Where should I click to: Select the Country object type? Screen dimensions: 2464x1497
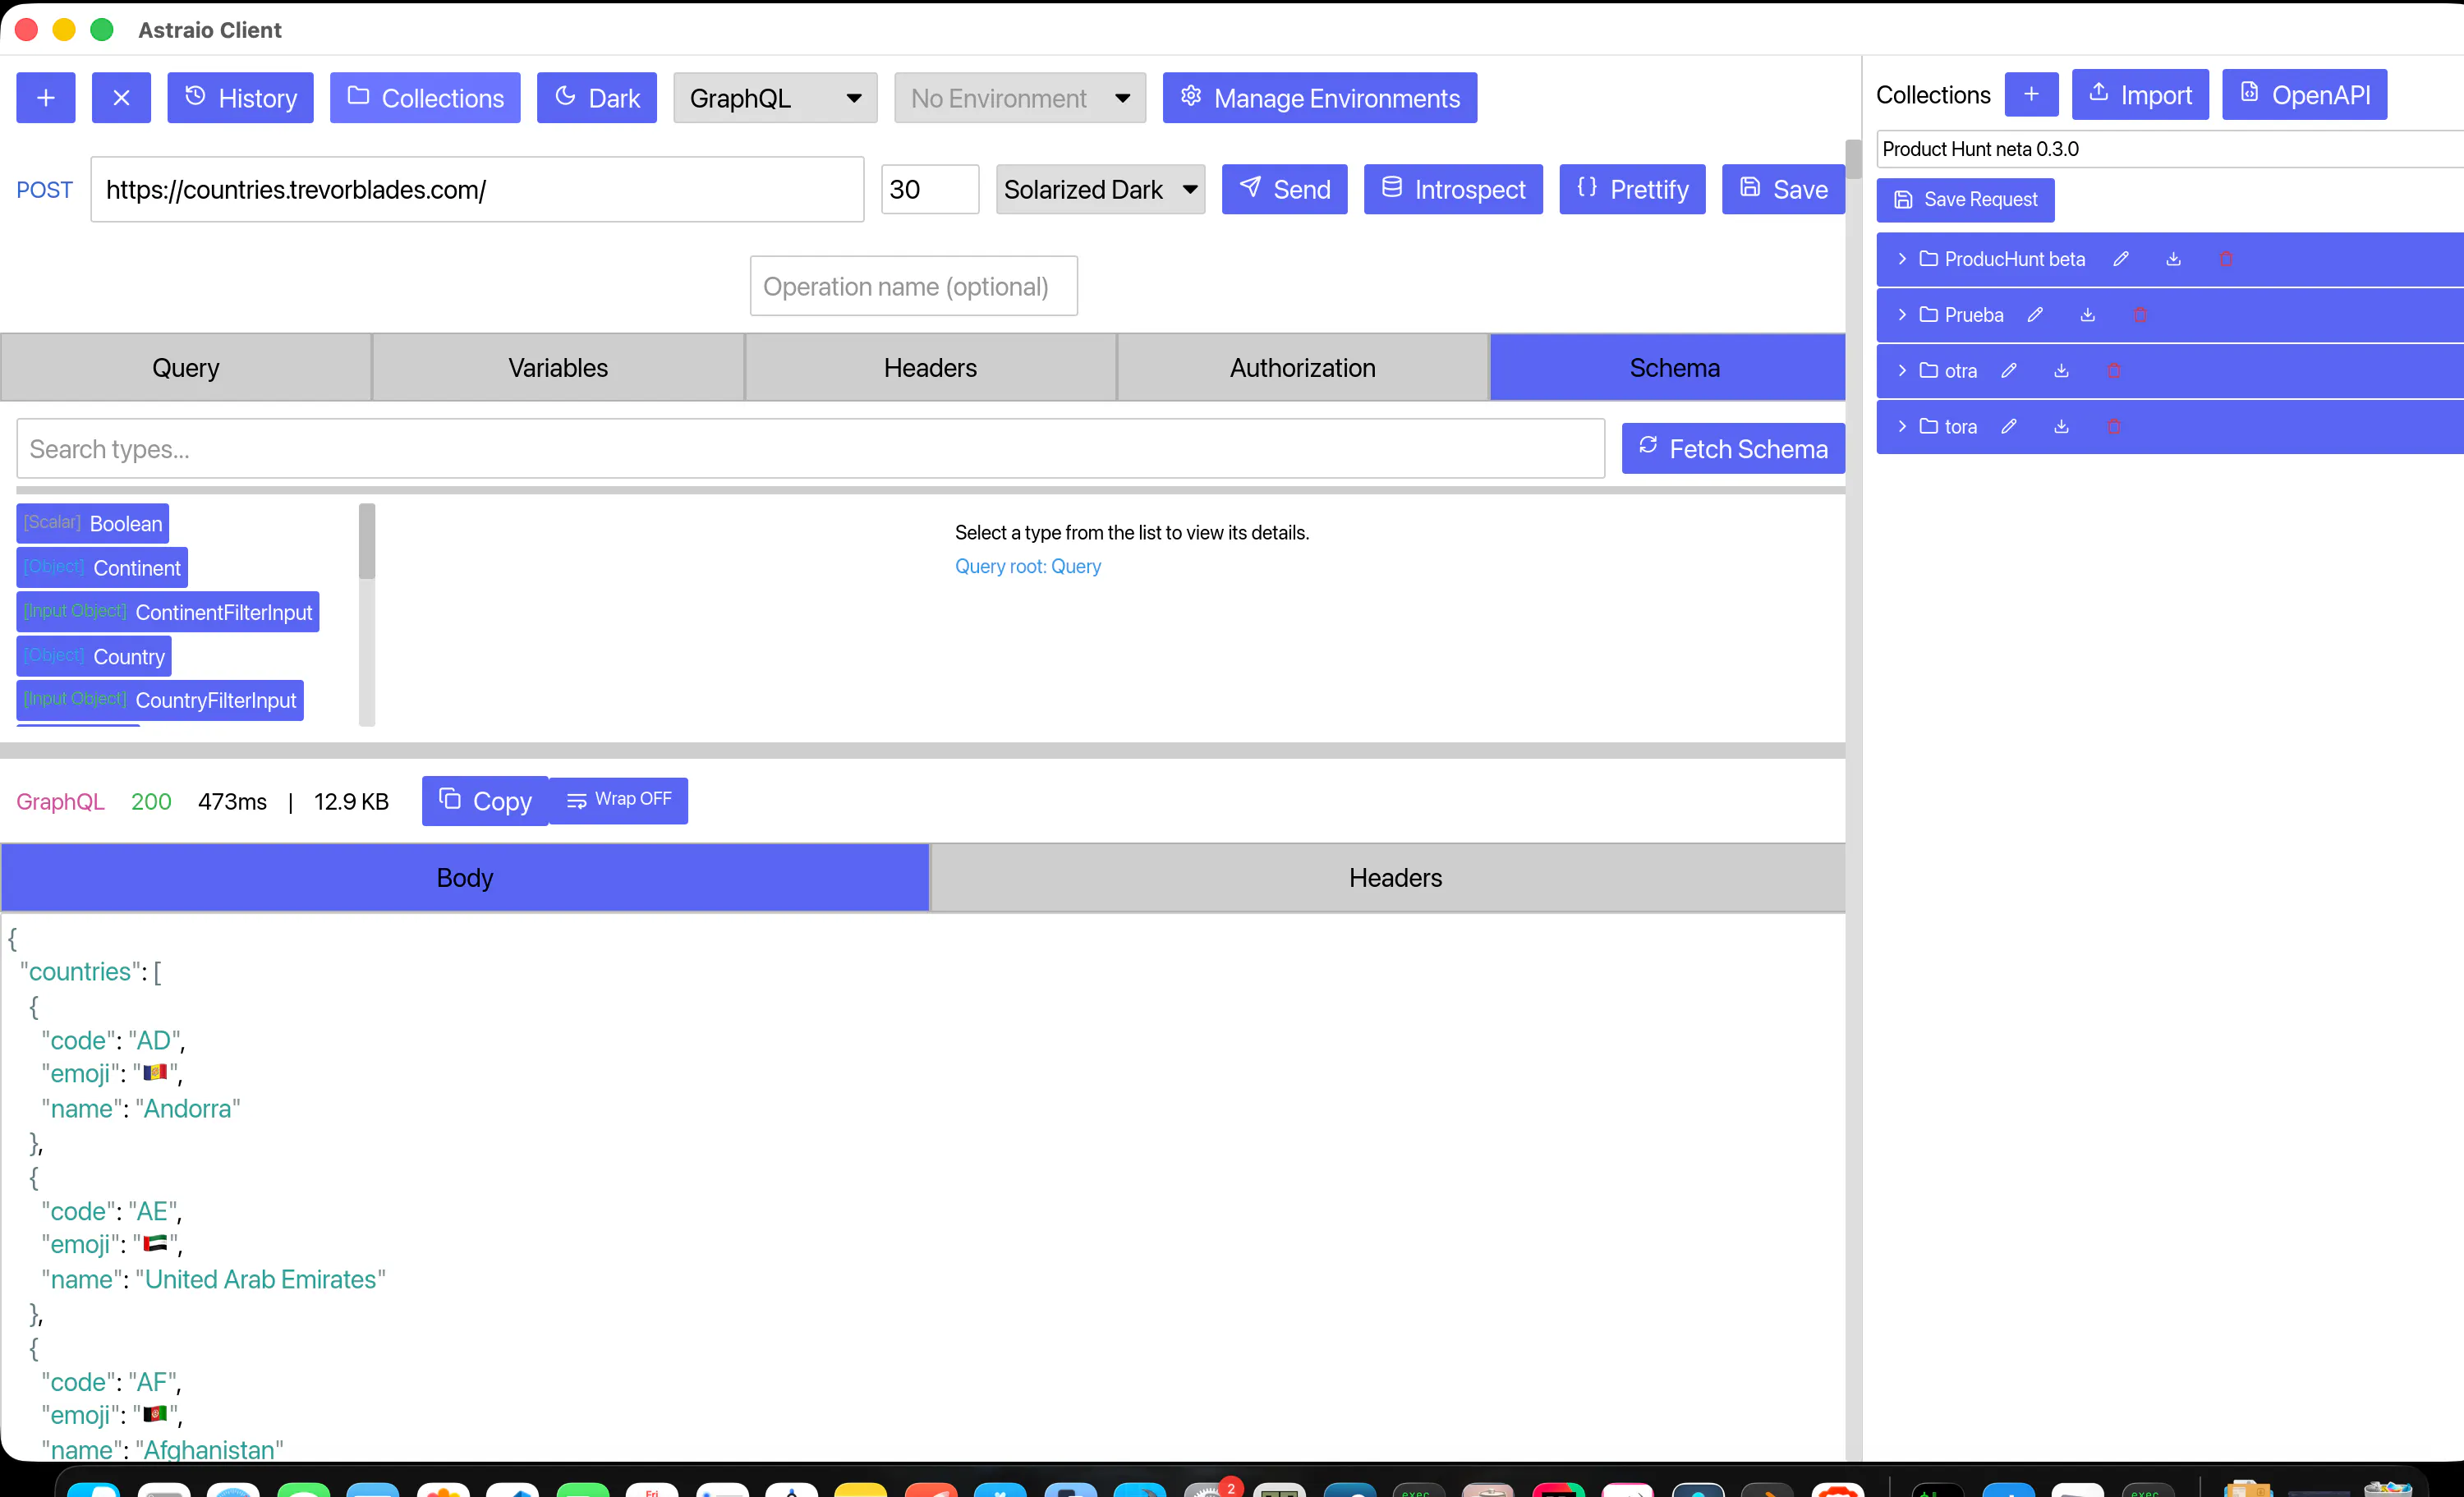(94, 656)
